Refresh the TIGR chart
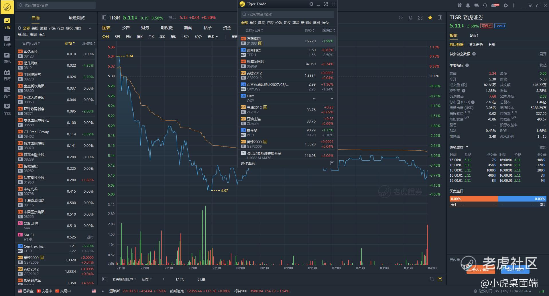Viewport: 549px width, 296px height. click(401, 17)
